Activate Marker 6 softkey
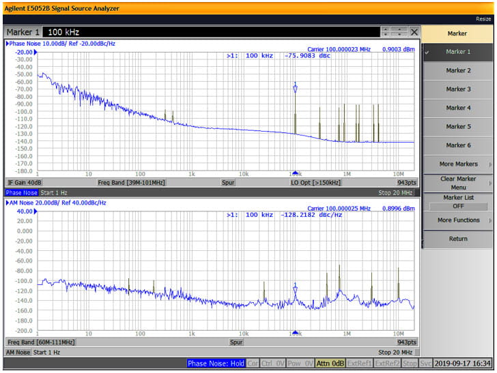Screen dimensions: 497x373 pos(457,145)
